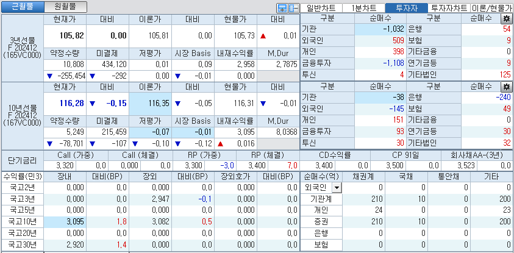Click the highlighted theoretical price 116.35
This screenshot has height=253, width=514.
pyautogui.click(x=150, y=104)
